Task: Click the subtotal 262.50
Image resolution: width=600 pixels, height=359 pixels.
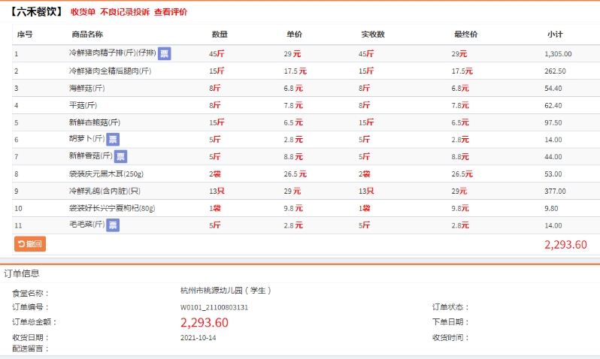Action: (555, 71)
